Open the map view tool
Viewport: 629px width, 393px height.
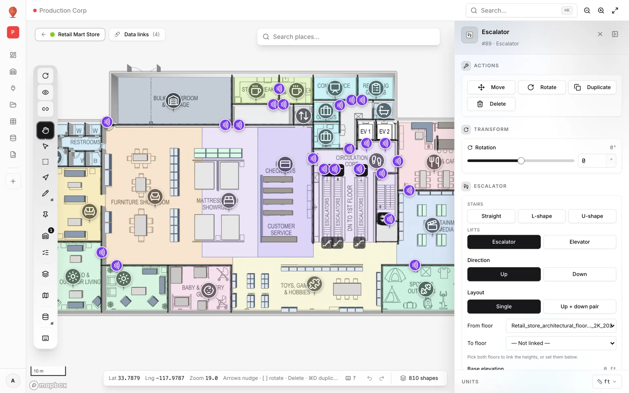click(x=46, y=295)
